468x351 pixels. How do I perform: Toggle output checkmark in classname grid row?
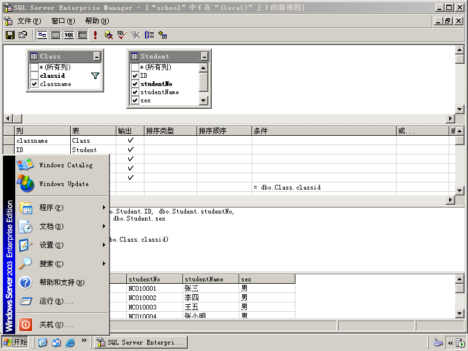130,140
